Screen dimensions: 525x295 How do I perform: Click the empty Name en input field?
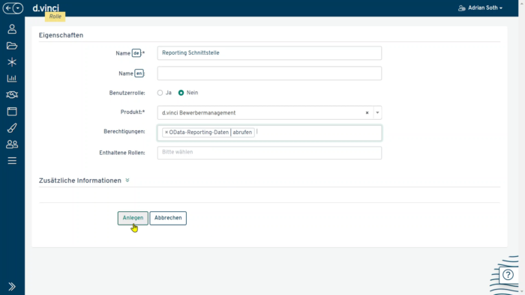tap(269, 73)
